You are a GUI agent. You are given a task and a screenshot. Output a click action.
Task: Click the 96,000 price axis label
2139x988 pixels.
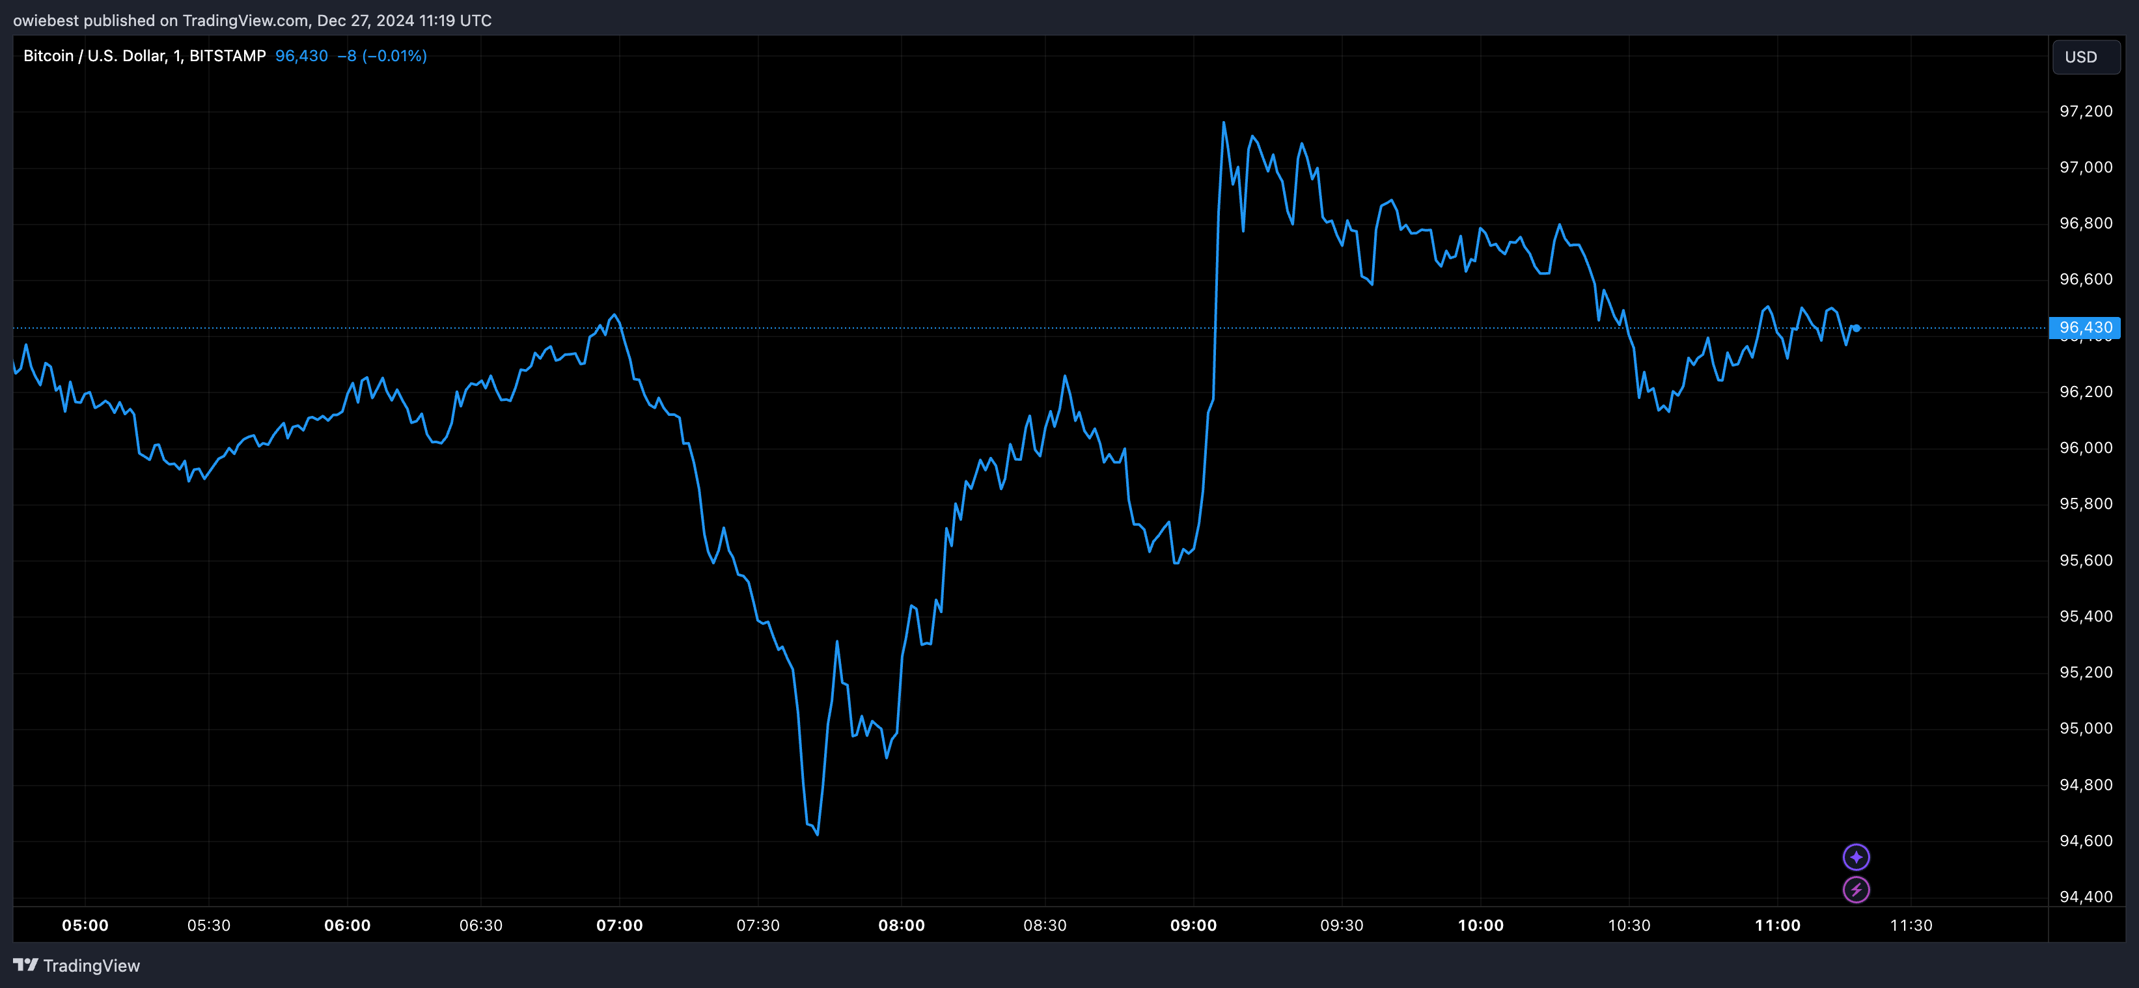pos(2086,448)
